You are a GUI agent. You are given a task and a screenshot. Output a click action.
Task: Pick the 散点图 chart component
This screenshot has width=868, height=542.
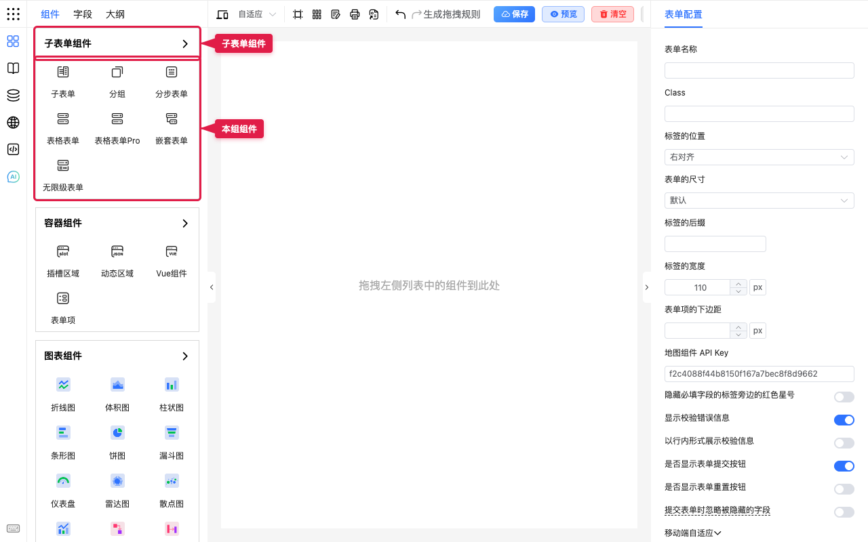pyautogui.click(x=172, y=491)
